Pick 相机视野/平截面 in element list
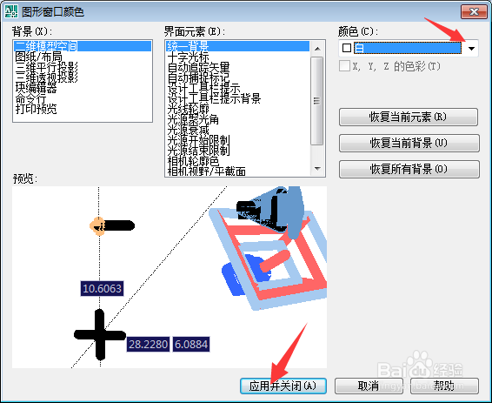Viewport: 492px width, 403px height. (x=207, y=171)
